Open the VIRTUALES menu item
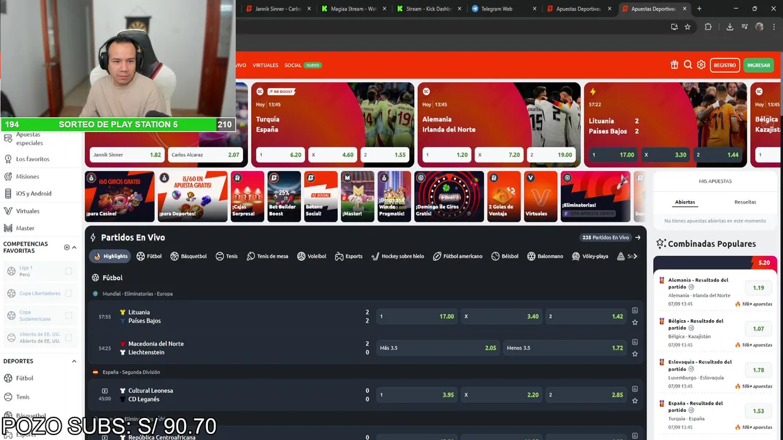This screenshot has width=783, height=440. 265,65
